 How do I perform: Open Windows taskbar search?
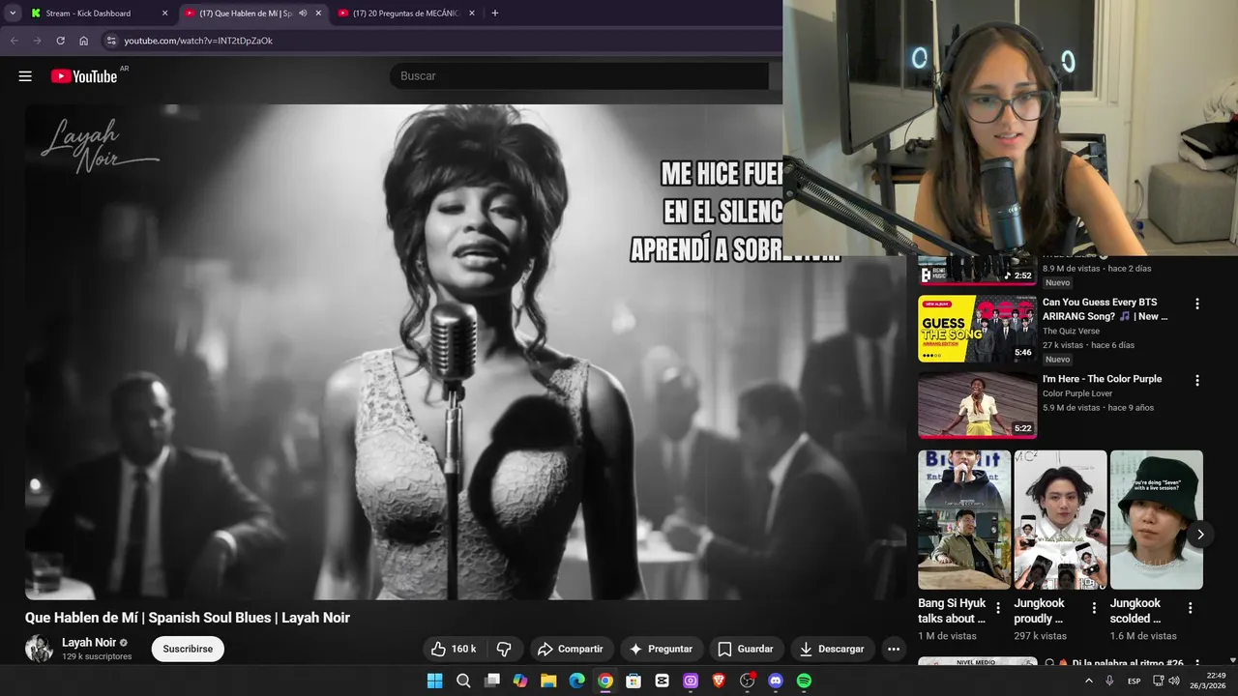pyautogui.click(x=463, y=681)
